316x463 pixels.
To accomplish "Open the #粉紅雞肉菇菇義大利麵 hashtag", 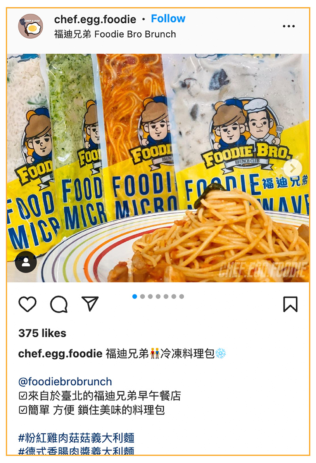I will click(76, 438).
